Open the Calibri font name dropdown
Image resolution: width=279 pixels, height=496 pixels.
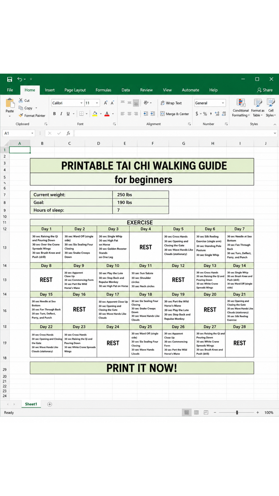[81, 103]
